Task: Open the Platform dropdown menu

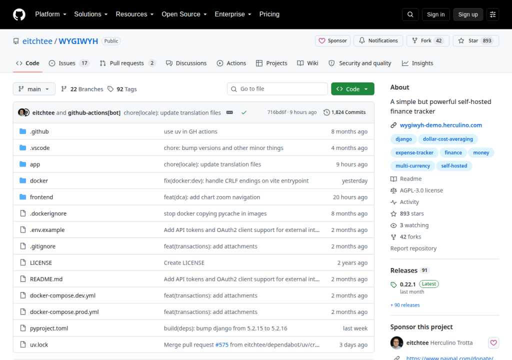Action: [50, 14]
